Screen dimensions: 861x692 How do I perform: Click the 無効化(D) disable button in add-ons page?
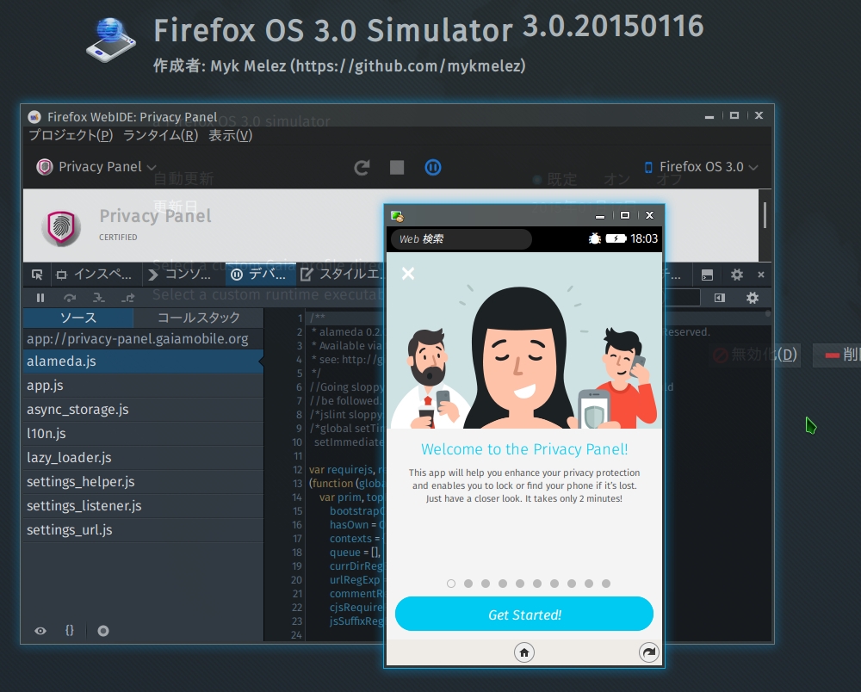pyautogui.click(x=755, y=355)
